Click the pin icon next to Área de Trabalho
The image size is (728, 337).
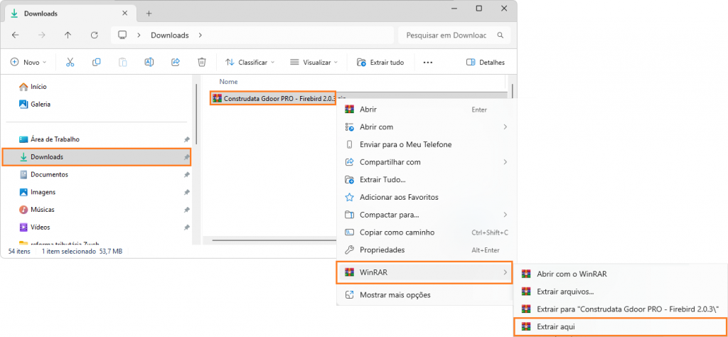(186, 139)
